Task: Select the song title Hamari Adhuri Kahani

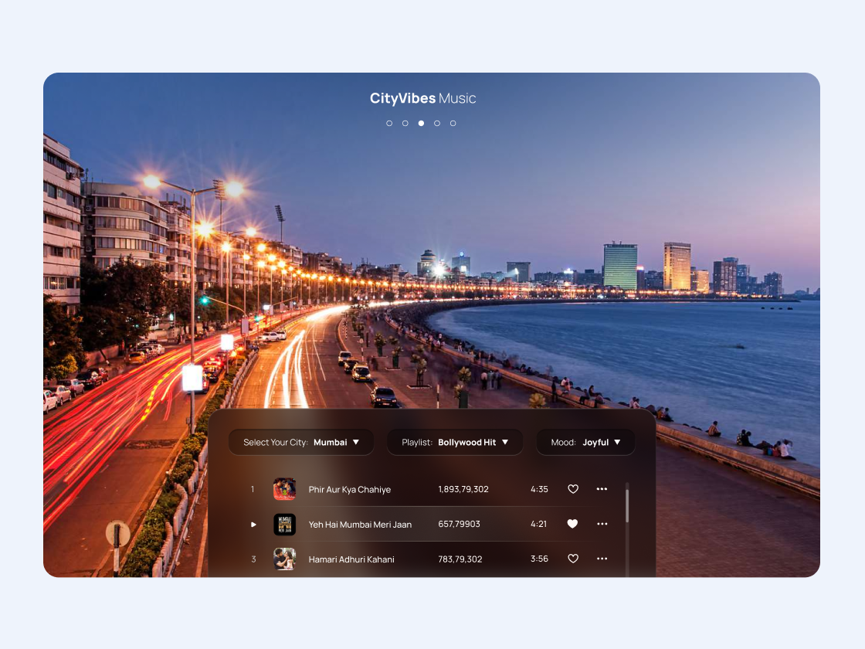Action: (351, 559)
